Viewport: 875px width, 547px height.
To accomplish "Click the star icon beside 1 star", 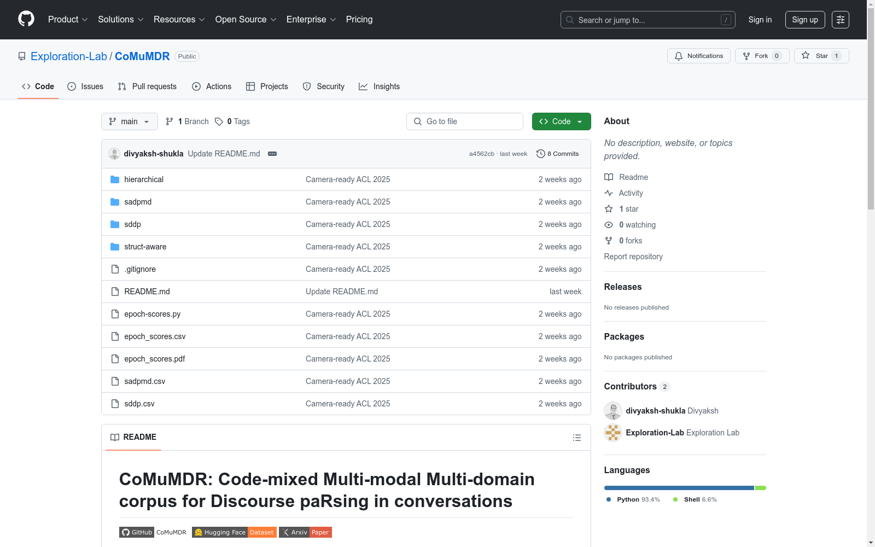I will [609, 209].
